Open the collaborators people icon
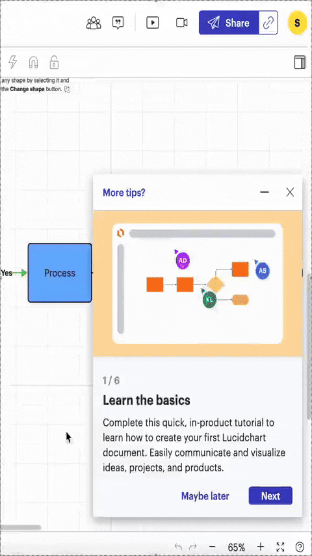Image resolution: width=312 pixels, height=556 pixels. [94, 23]
